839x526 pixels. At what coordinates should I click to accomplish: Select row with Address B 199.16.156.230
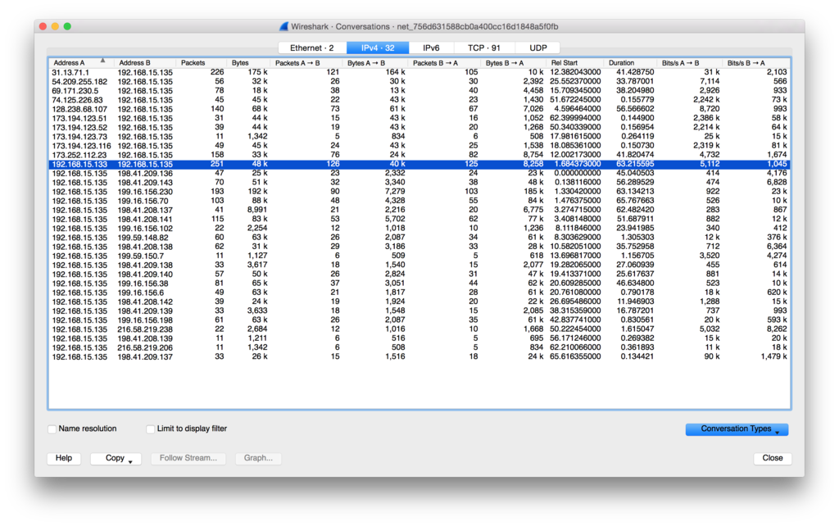coord(419,191)
